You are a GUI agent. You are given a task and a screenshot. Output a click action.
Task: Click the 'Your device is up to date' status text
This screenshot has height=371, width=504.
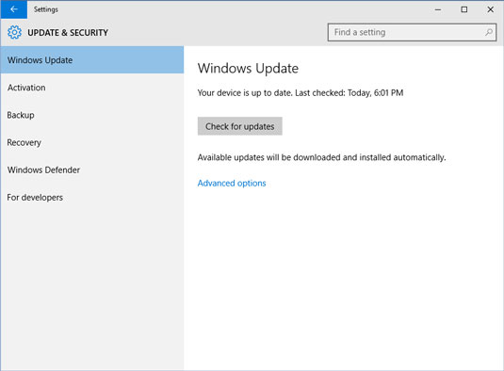tap(301, 93)
